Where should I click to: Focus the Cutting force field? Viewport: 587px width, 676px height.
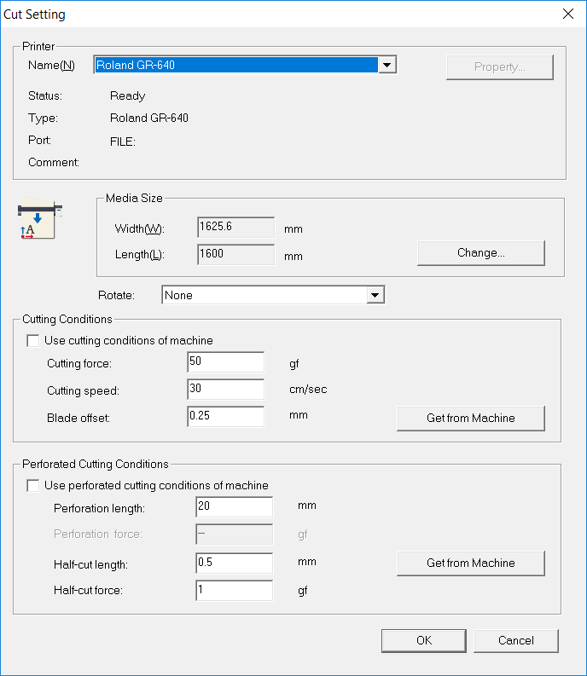226,362
